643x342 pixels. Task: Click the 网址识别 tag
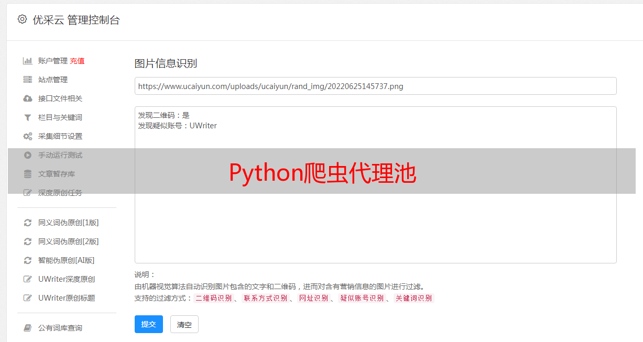coord(313,298)
